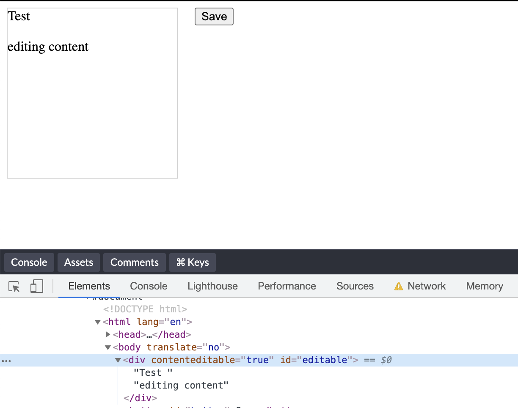
Task: Open the Comments tab
Action: pyautogui.click(x=134, y=262)
